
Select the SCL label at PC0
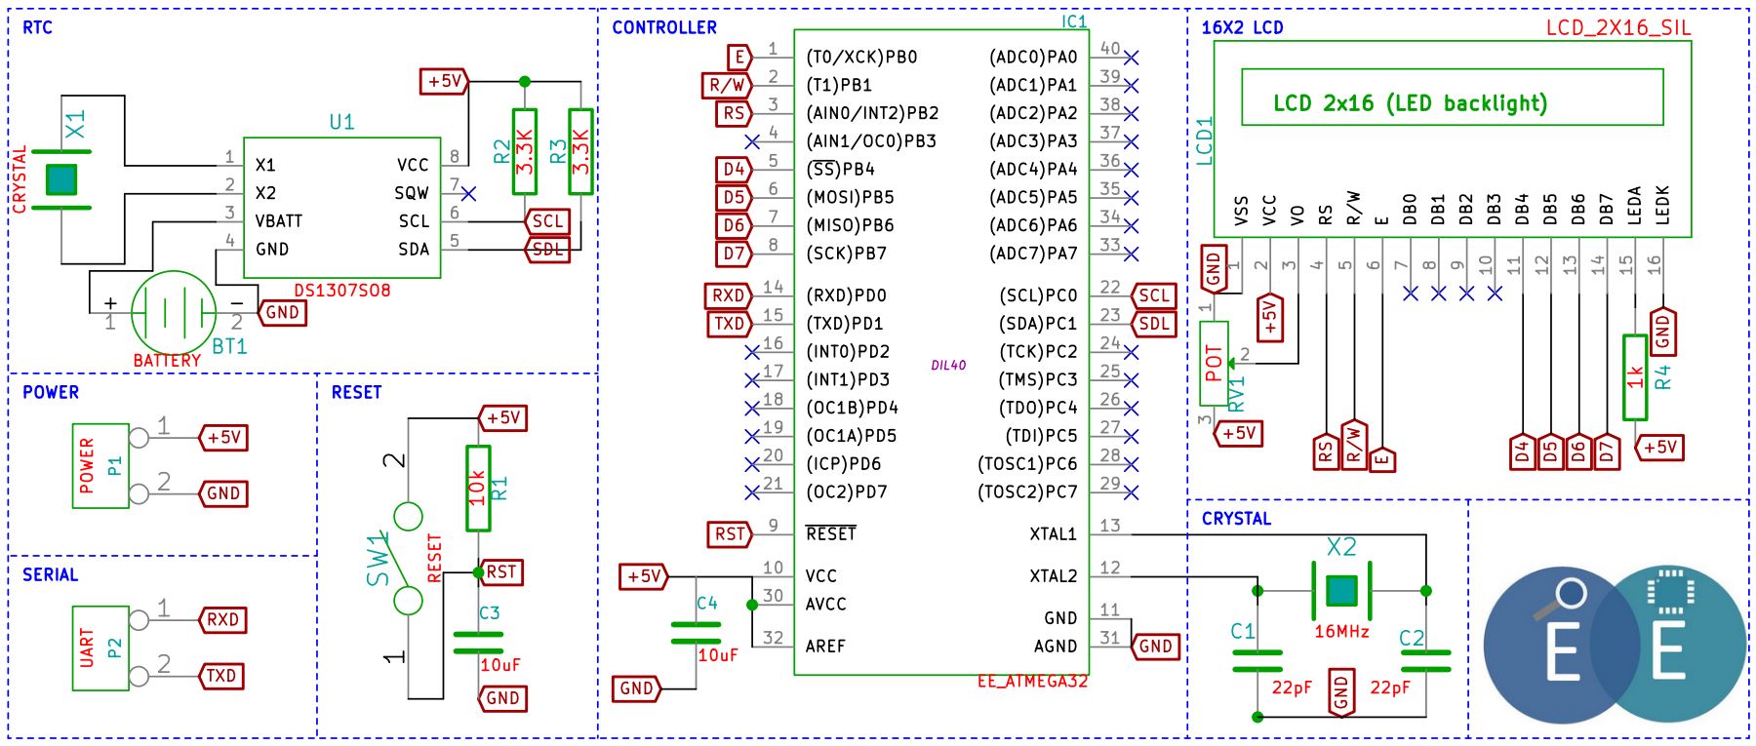(1154, 295)
